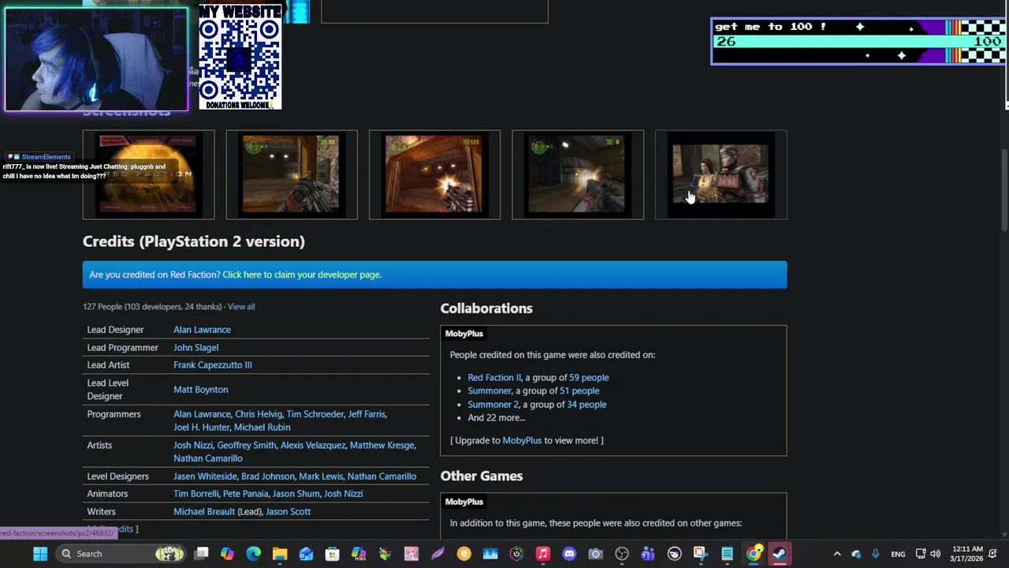Open the volume control tray icon
The height and width of the screenshot is (568, 1009).
point(936,554)
